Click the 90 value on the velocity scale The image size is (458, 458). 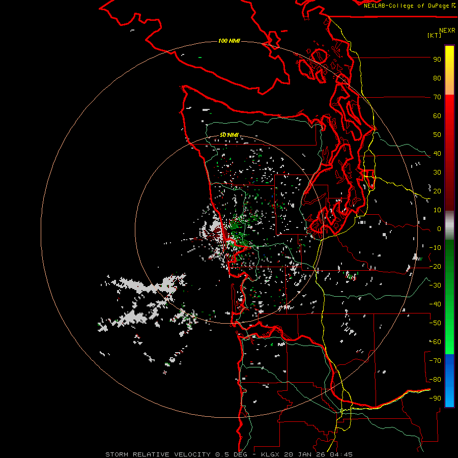click(437, 60)
